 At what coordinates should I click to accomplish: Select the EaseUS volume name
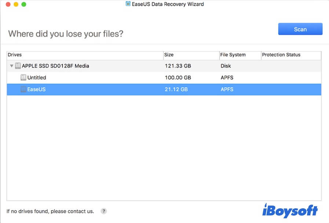37,89
